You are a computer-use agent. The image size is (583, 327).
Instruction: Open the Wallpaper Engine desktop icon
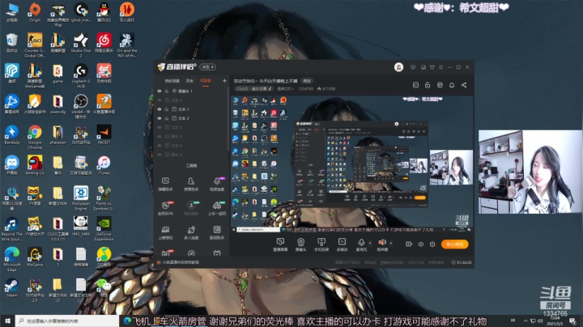click(81, 198)
